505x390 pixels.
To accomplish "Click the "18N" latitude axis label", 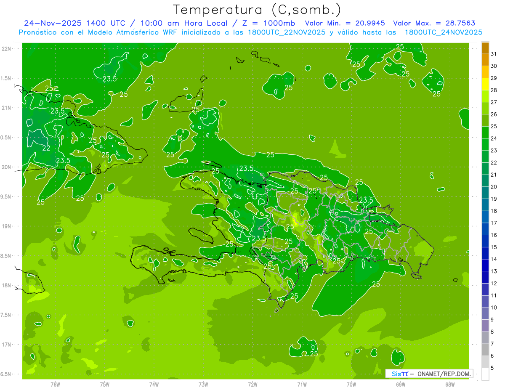I will [6, 285].
